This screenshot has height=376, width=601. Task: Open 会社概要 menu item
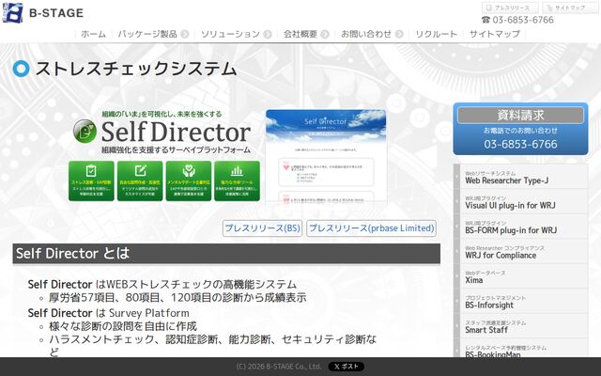pos(300,34)
